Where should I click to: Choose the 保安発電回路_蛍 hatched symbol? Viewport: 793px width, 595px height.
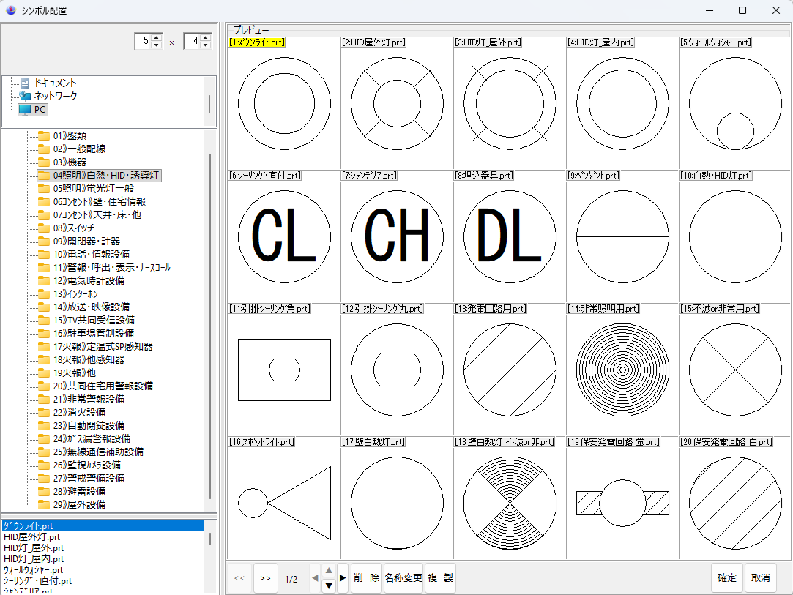tap(622, 504)
